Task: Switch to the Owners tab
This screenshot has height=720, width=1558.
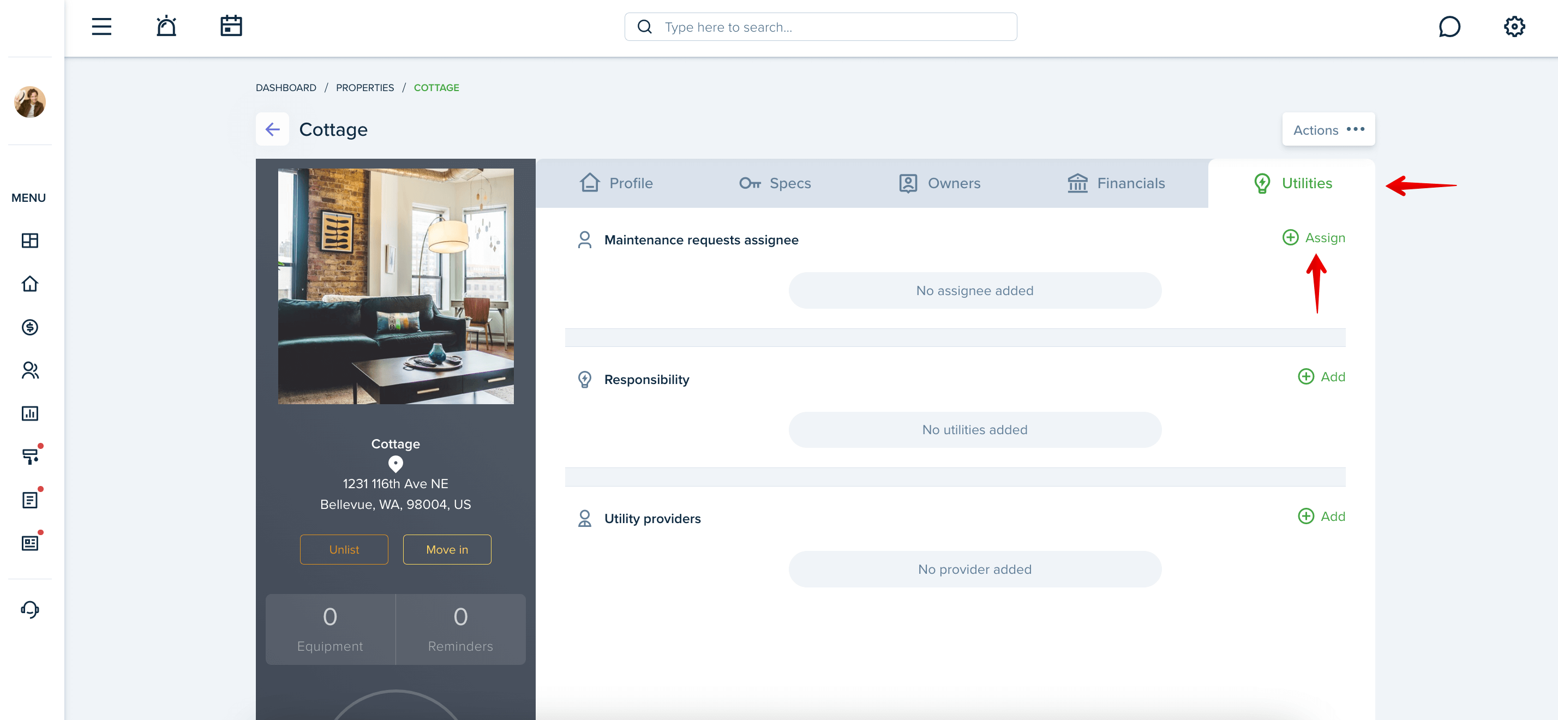Action: pos(939,183)
